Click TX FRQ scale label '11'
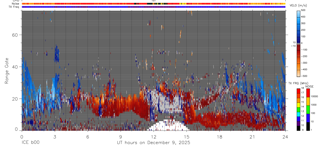321x148 pixels. (x=303, y=121)
